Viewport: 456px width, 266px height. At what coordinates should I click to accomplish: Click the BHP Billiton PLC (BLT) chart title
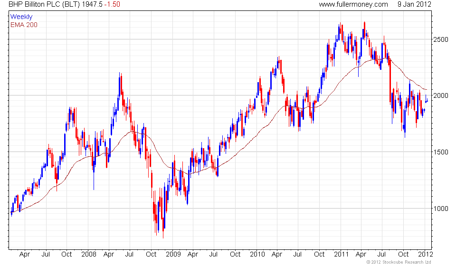click(44, 4)
